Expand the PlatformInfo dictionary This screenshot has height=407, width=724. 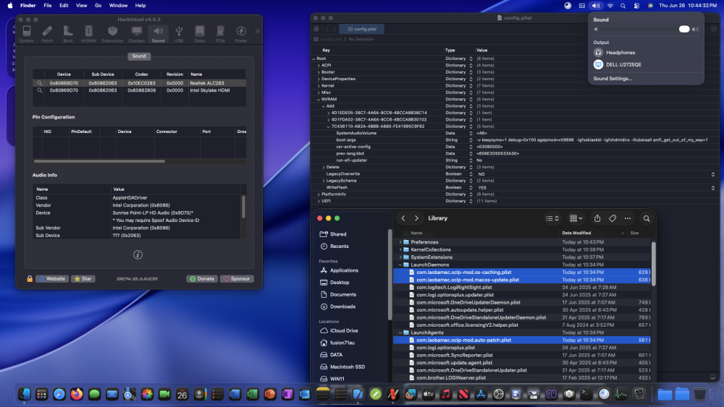319,194
